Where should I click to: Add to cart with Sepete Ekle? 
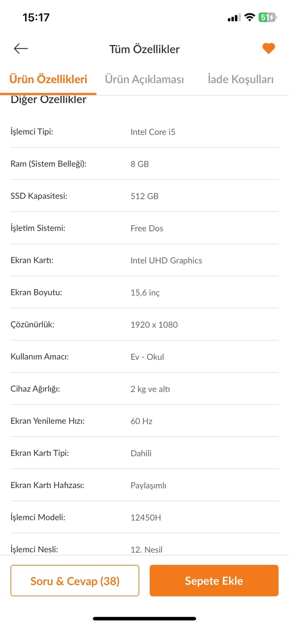214,581
